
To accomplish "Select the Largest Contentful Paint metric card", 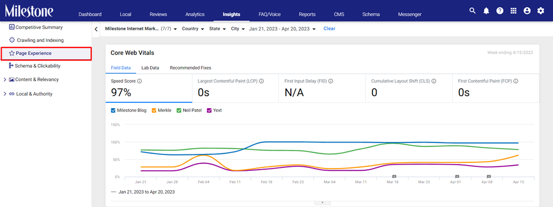I will coord(235,88).
